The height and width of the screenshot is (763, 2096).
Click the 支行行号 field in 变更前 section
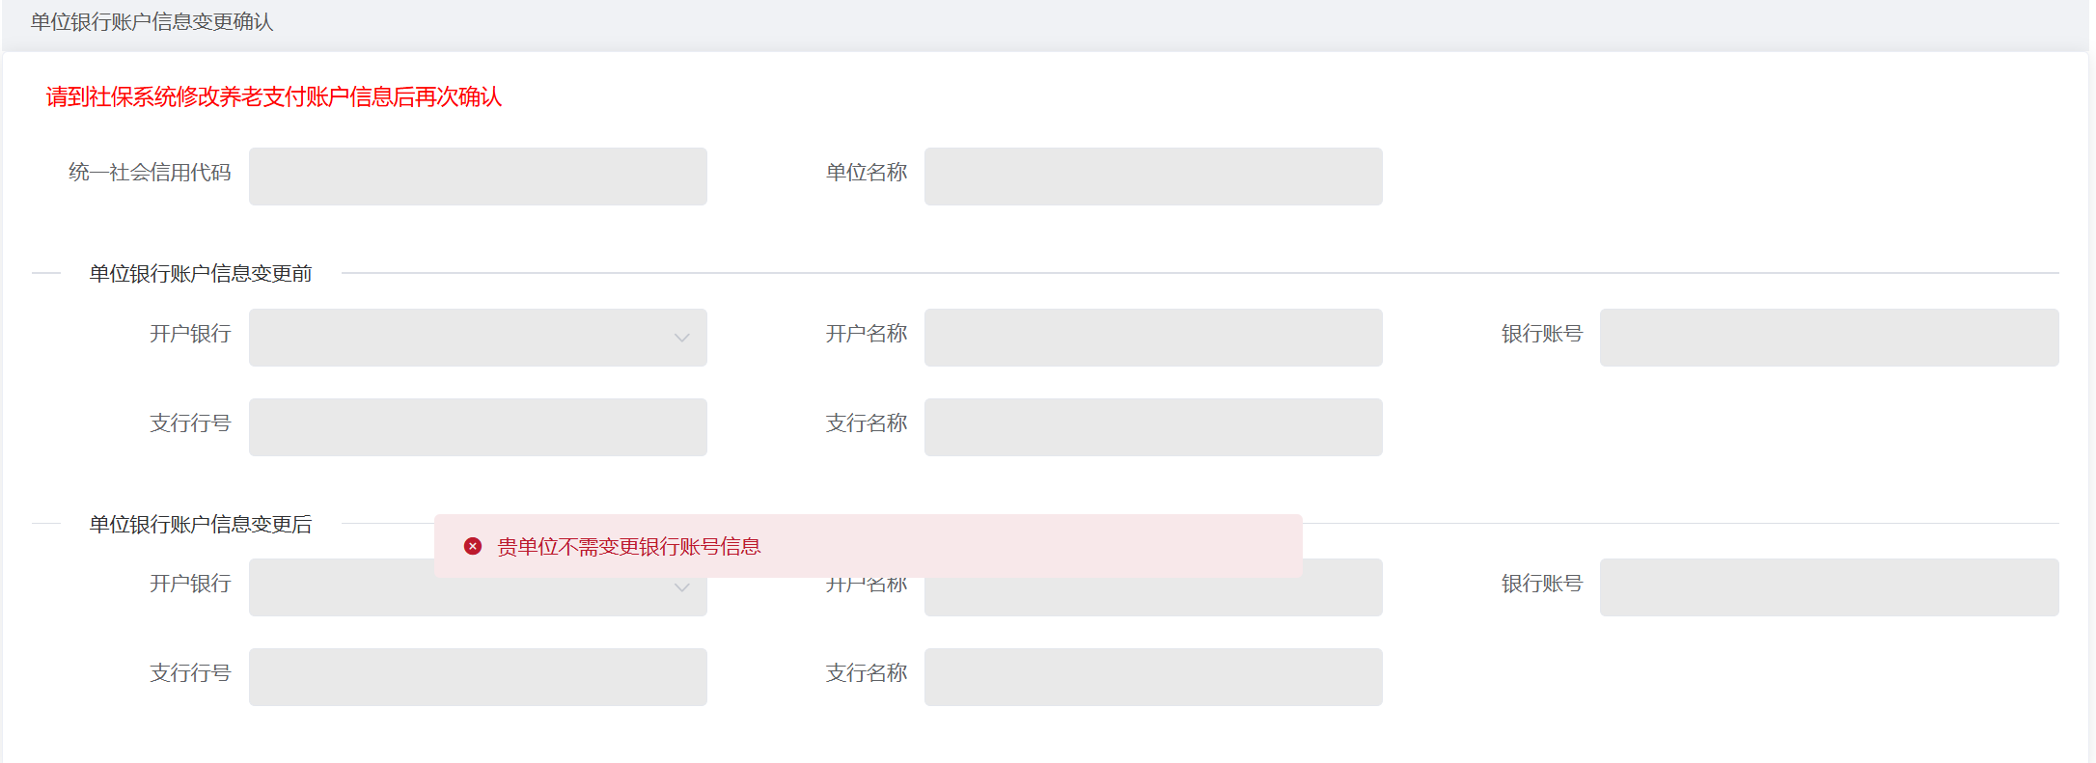pos(478,427)
